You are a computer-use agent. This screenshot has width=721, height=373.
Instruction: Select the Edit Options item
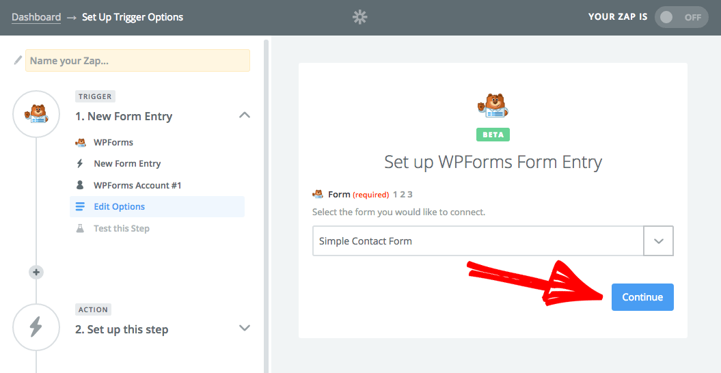click(x=157, y=206)
